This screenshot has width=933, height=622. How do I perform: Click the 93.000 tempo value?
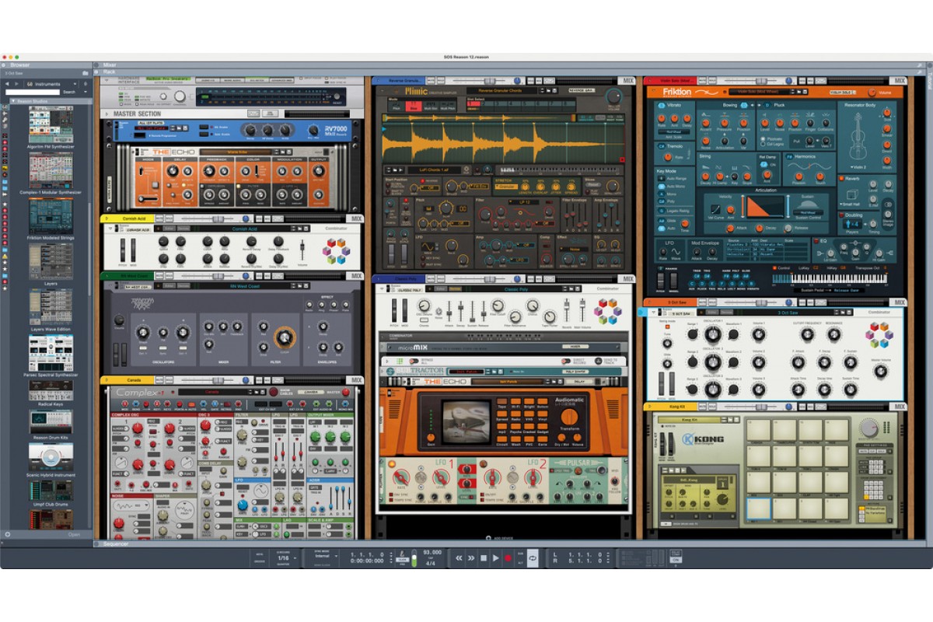click(432, 553)
